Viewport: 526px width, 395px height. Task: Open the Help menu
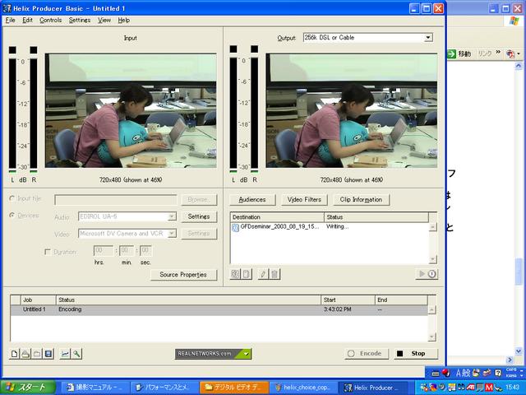(x=124, y=20)
